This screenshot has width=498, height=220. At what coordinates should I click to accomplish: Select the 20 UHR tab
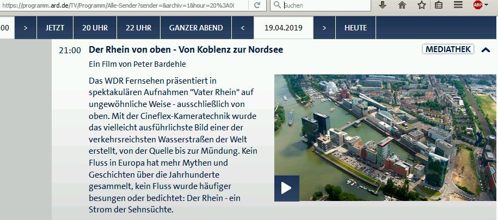(x=95, y=28)
